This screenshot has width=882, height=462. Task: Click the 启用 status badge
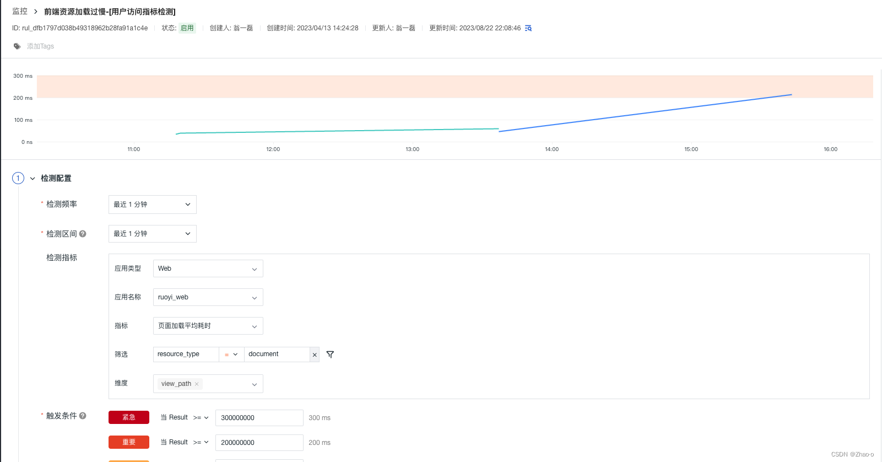187,28
